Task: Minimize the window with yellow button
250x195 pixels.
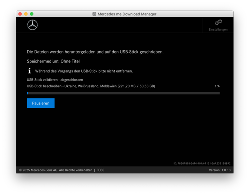Action: pyautogui.click(x=26, y=14)
